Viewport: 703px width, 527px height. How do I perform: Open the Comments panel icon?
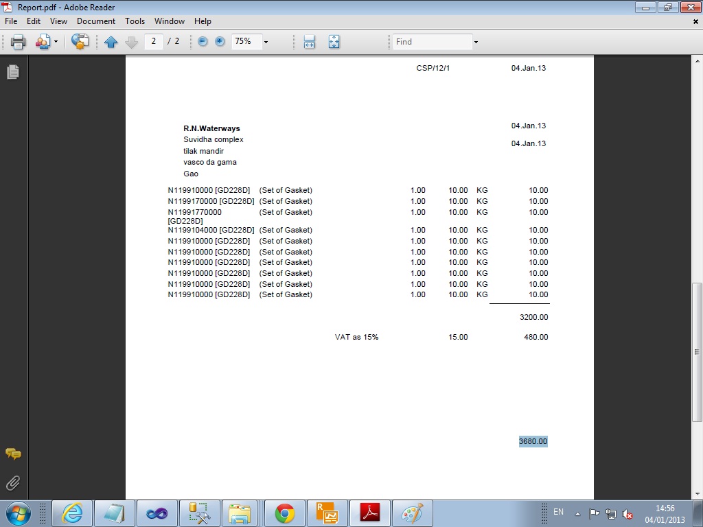13,454
